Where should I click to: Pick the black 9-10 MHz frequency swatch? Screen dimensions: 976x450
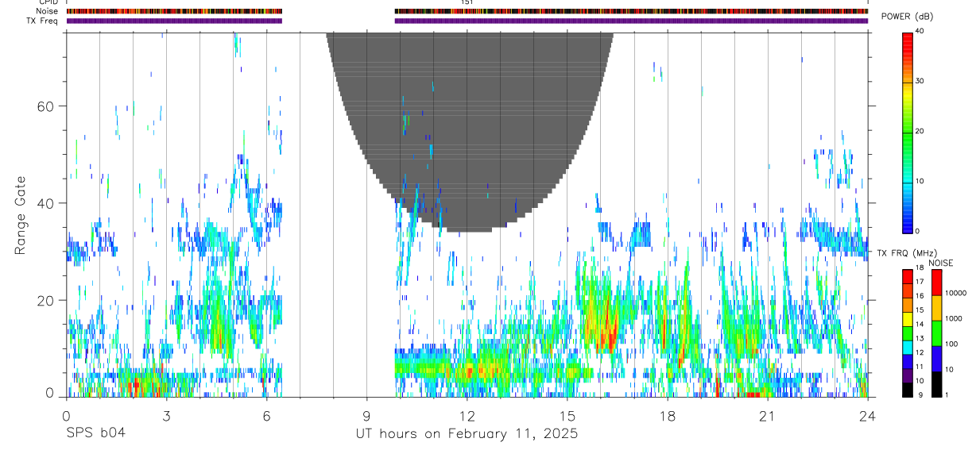(908, 390)
